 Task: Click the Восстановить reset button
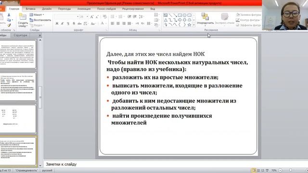[40, 20]
